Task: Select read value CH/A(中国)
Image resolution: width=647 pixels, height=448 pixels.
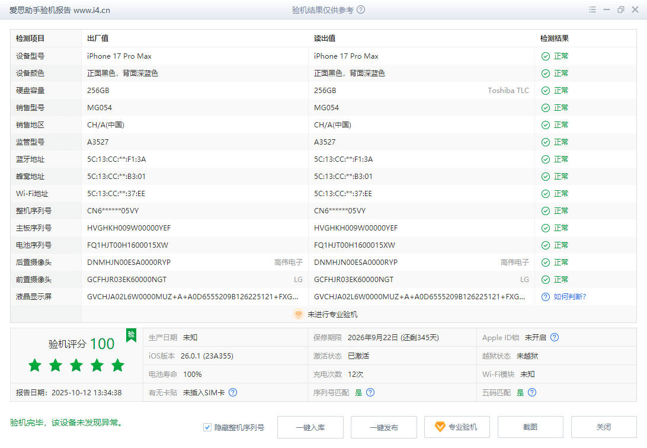Action: tap(332, 125)
